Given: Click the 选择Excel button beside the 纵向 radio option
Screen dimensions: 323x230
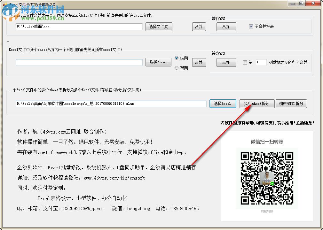Looking at the screenshot, I should point(158,62).
